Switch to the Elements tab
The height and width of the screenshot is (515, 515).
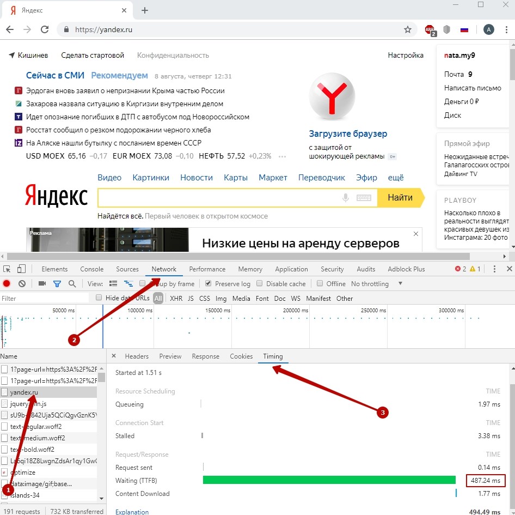point(54,269)
